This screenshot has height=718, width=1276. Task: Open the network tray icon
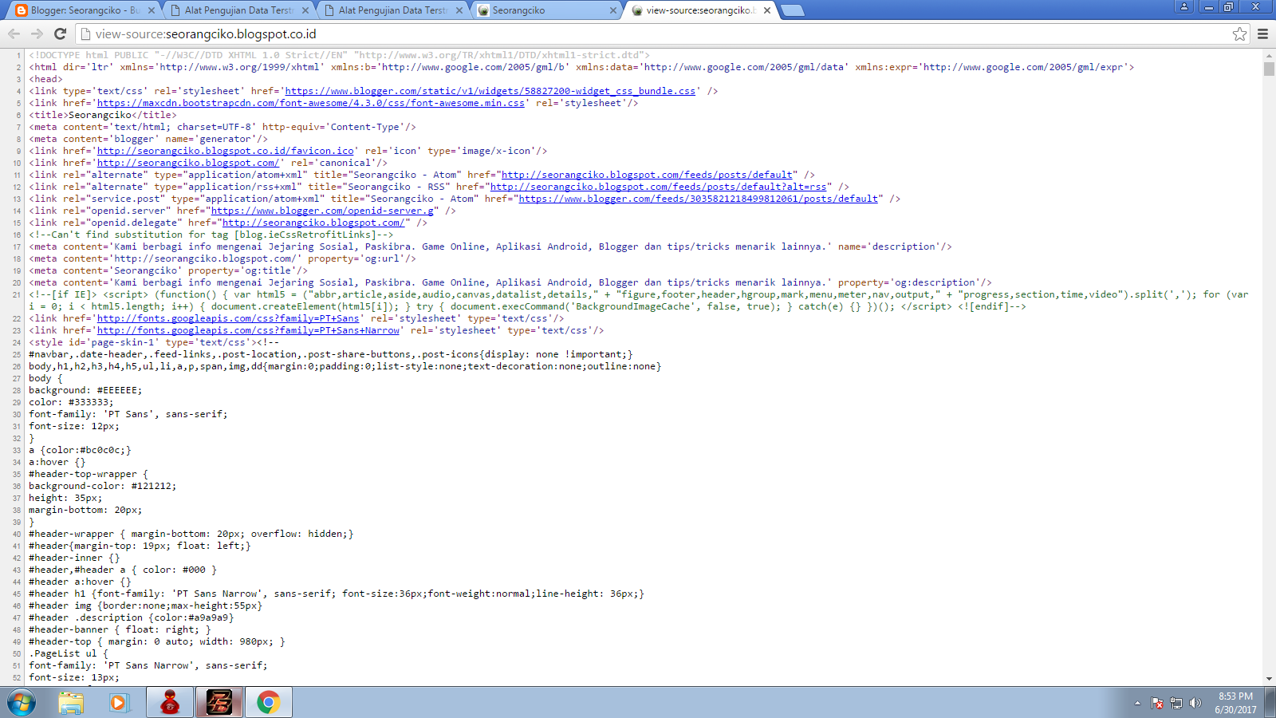1176,703
